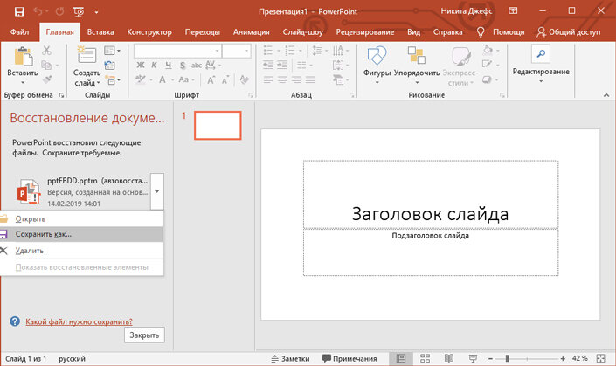Screen dimensions: 616x366
Task: Expand dropdown arrow next to pptFBDD.pptm
Action: point(156,191)
